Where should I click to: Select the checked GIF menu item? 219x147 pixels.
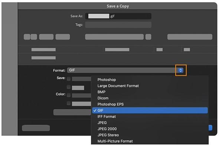tap(150, 110)
